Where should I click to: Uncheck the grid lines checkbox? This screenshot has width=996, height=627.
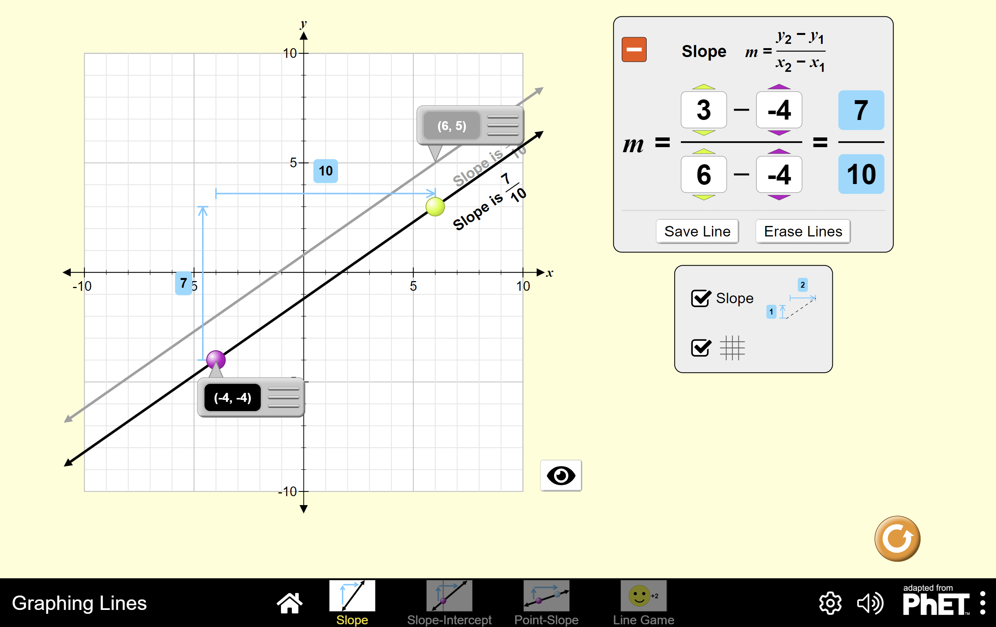click(701, 347)
